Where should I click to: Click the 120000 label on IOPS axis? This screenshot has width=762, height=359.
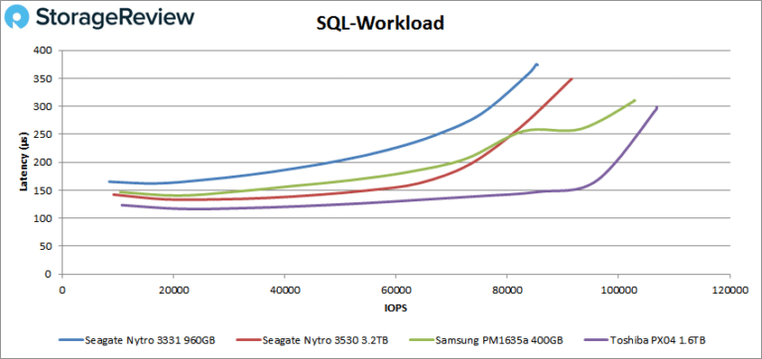click(729, 290)
